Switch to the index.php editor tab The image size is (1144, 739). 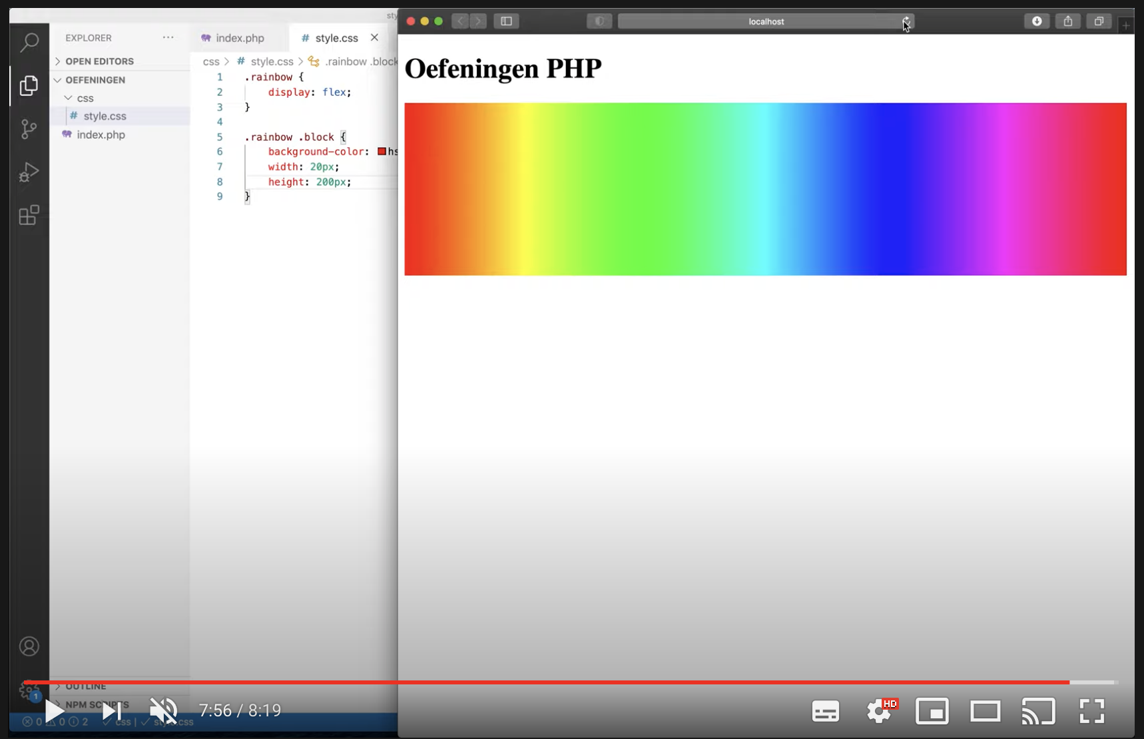[239, 38]
